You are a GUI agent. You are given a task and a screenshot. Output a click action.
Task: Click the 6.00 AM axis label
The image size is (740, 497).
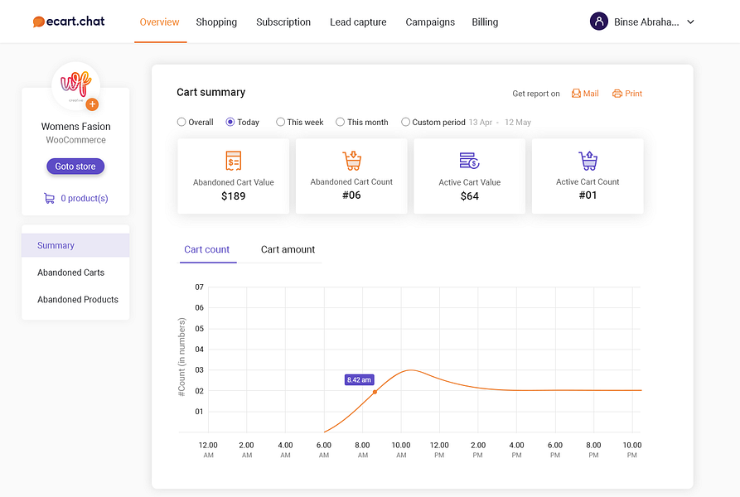324,450
